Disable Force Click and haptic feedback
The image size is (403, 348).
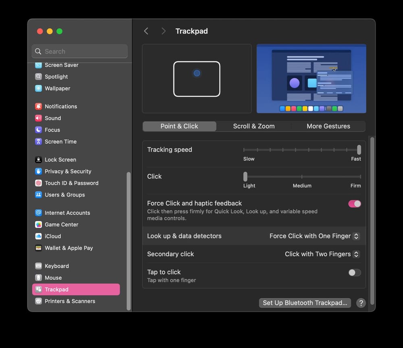pyautogui.click(x=354, y=204)
